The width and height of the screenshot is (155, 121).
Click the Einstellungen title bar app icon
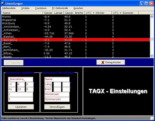3,3
